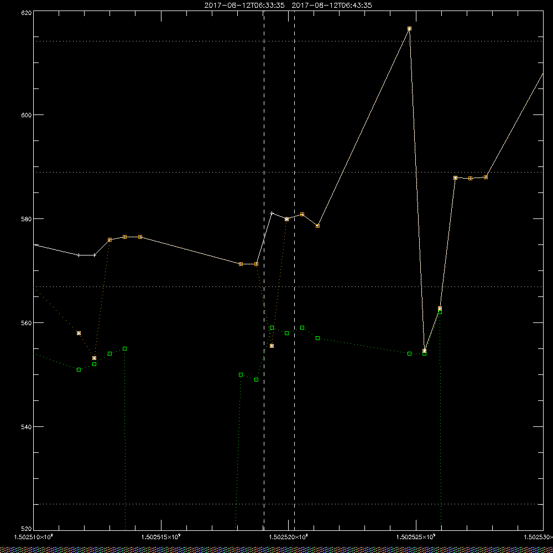Click the 2017-08-12T06:43:35 end timestamp in title
Screen dimensions: 553x553
click(332, 6)
